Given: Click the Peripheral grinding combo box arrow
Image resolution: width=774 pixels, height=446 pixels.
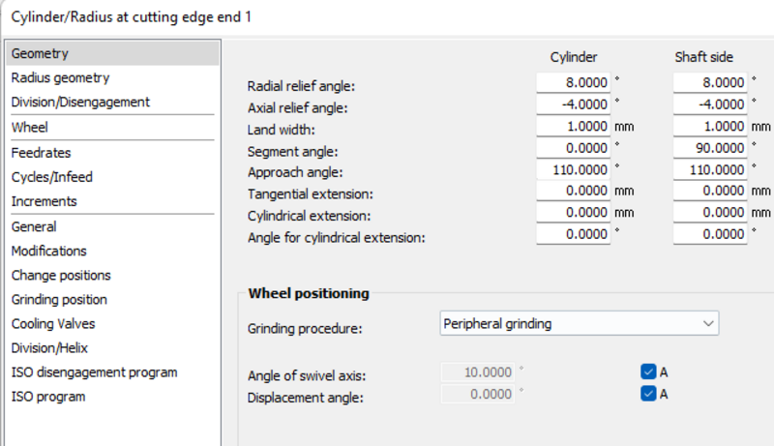Looking at the screenshot, I should point(708,324).
